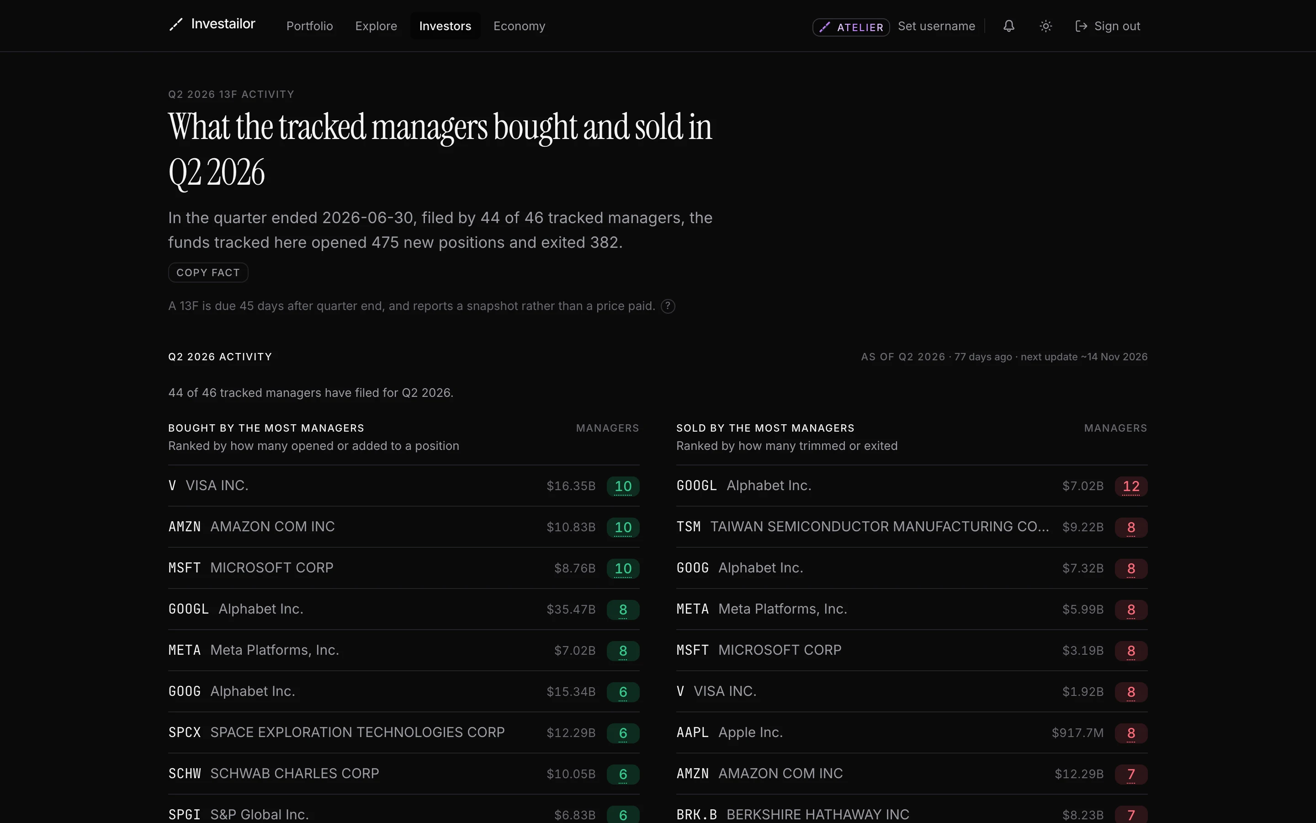Open the Economy tab
Image resolution: width=1316 pixels, height=823 pixels.
coord(519,26)
